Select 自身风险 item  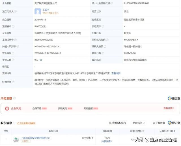click(x=40, y=108)
